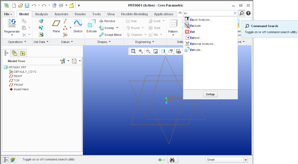Viewport: 298px width, 164px height.
Task: Collapse the ribbon with the up chevron
Action: (x=180, y=13)
